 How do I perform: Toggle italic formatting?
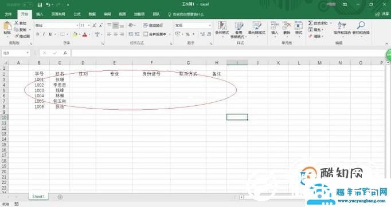coord(44,34)
